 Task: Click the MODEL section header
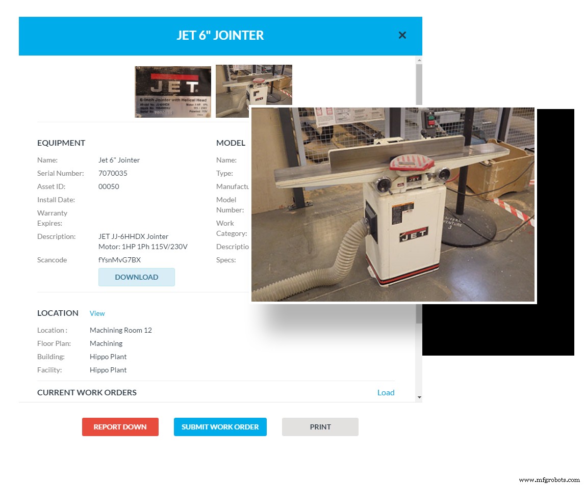[231, 143]
